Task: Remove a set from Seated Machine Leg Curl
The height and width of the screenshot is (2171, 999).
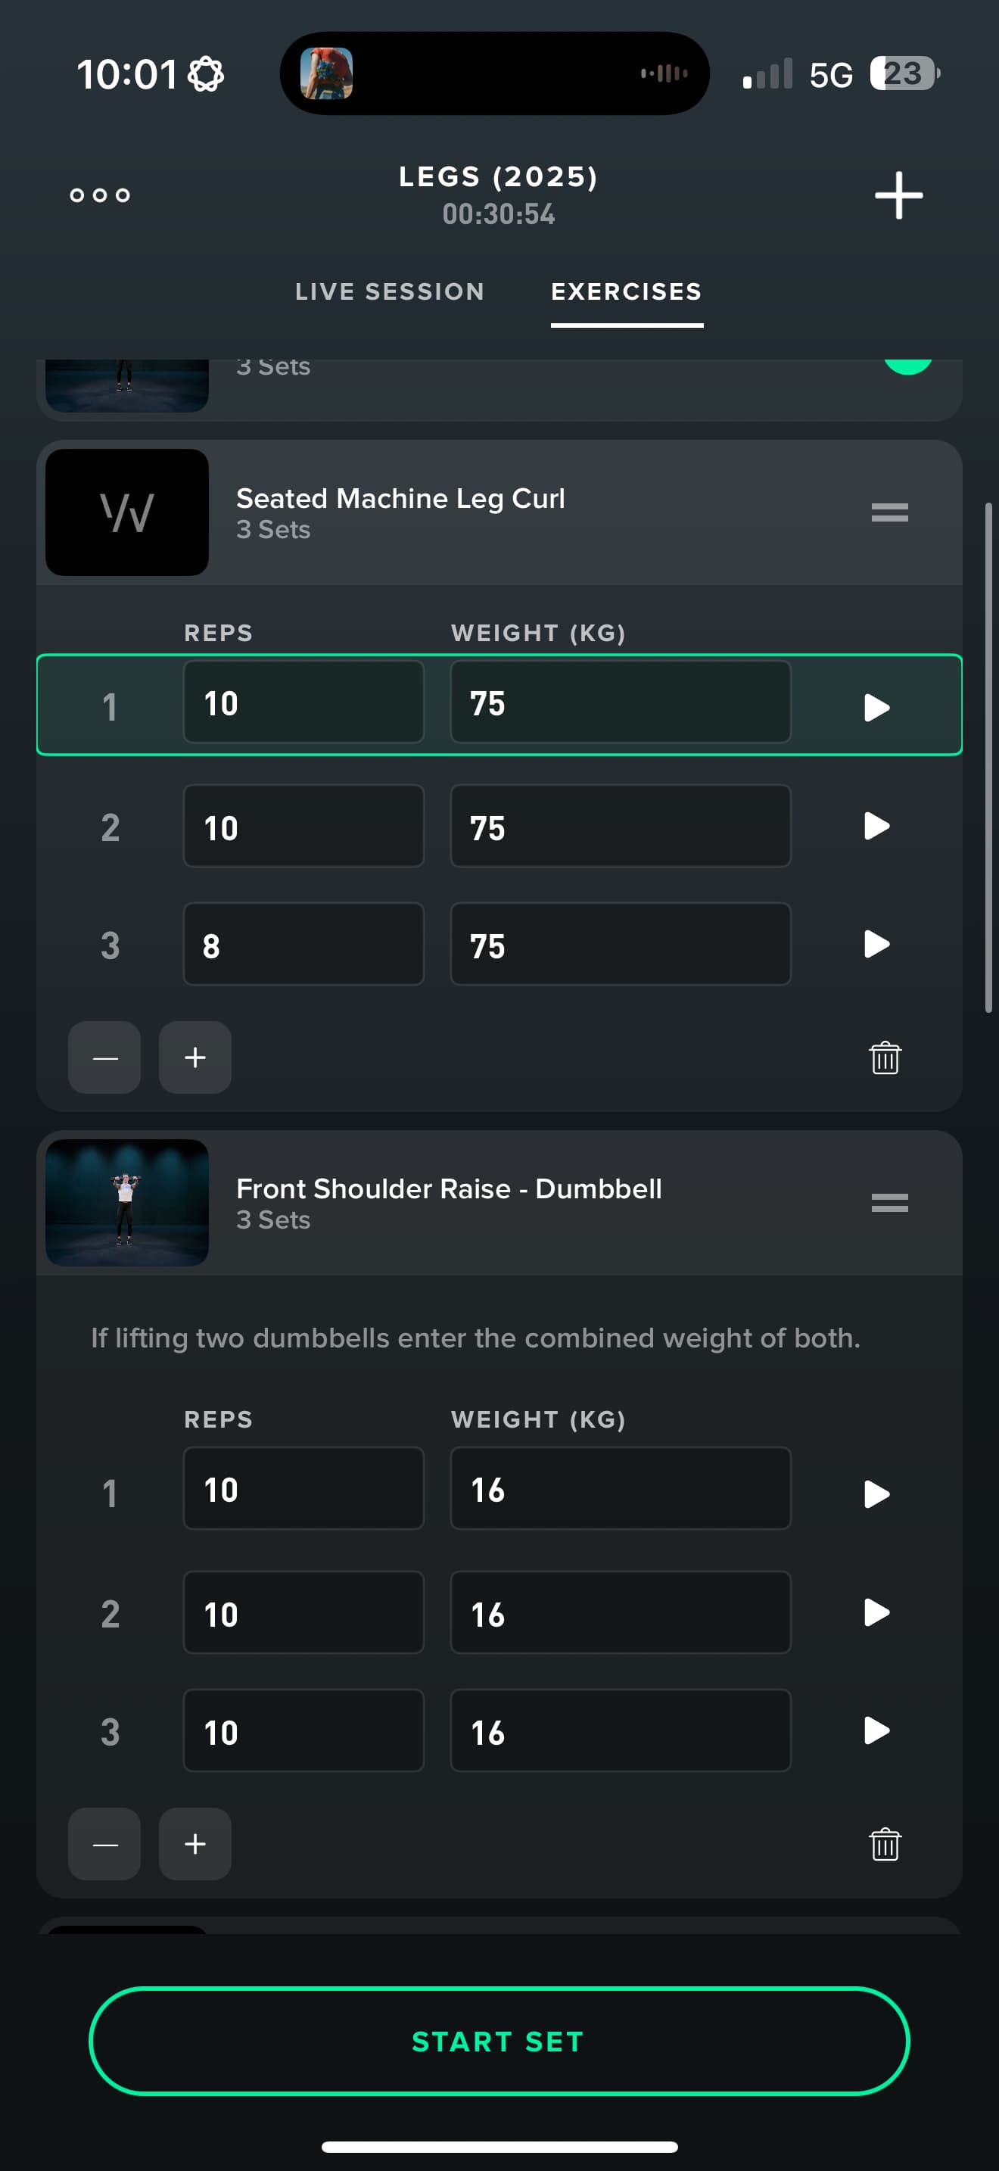Action: [x=104, y=1057]
